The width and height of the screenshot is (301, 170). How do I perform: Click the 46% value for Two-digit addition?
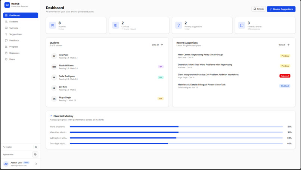[x=289, y=144]
